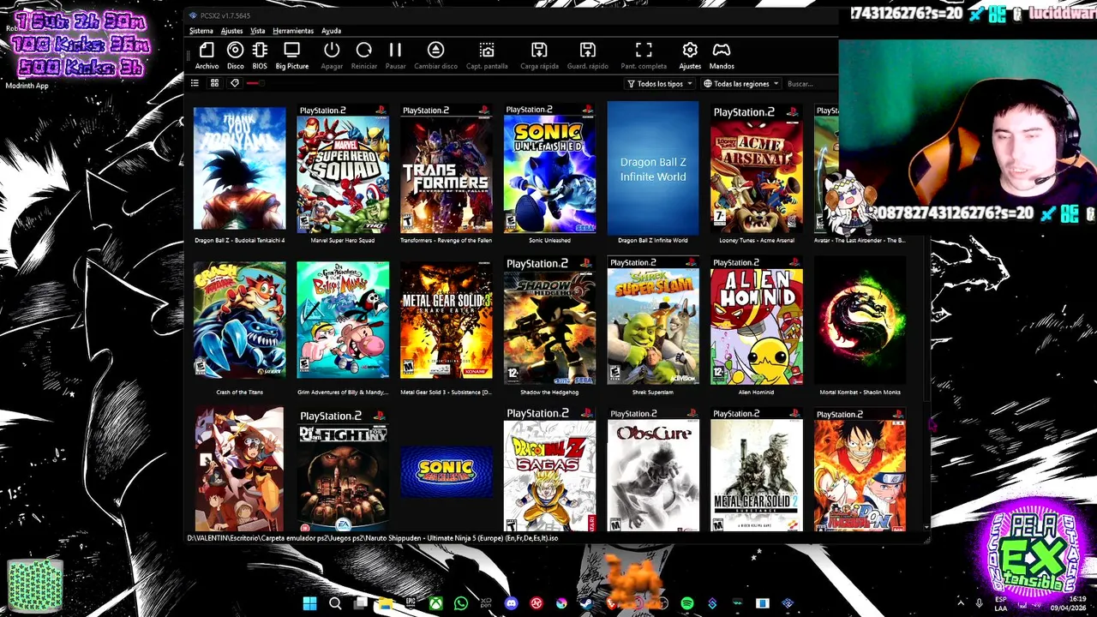This screenshot has width=1097, height=617.
Task: Click the Carga rápida load-state icon
Action: (x=539, y=56)
